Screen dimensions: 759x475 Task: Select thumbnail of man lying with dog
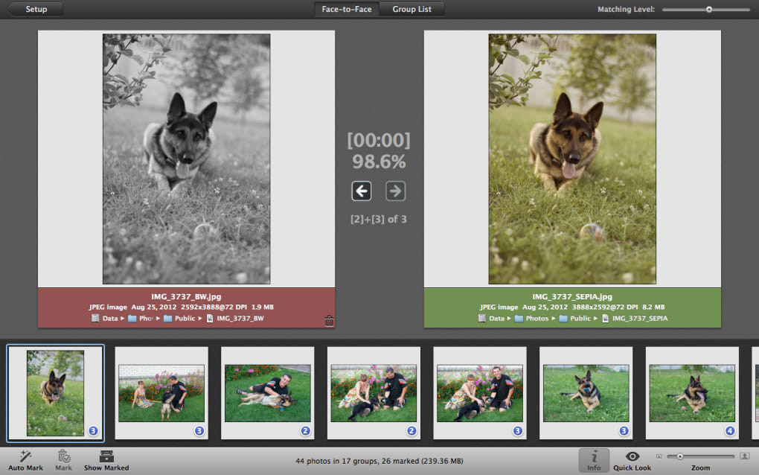point(268,393)
